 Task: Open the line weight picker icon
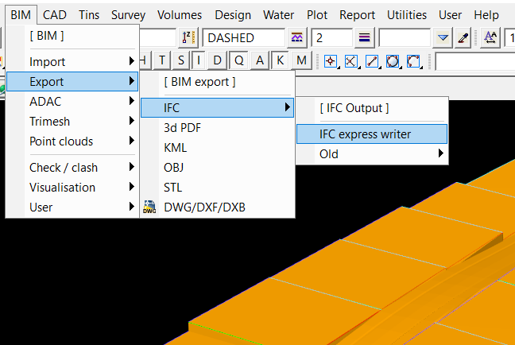tap(364, 38)
